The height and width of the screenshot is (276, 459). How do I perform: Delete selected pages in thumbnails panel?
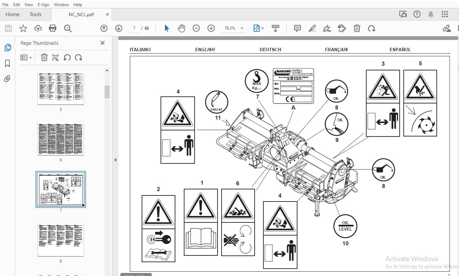click(44, 58)
